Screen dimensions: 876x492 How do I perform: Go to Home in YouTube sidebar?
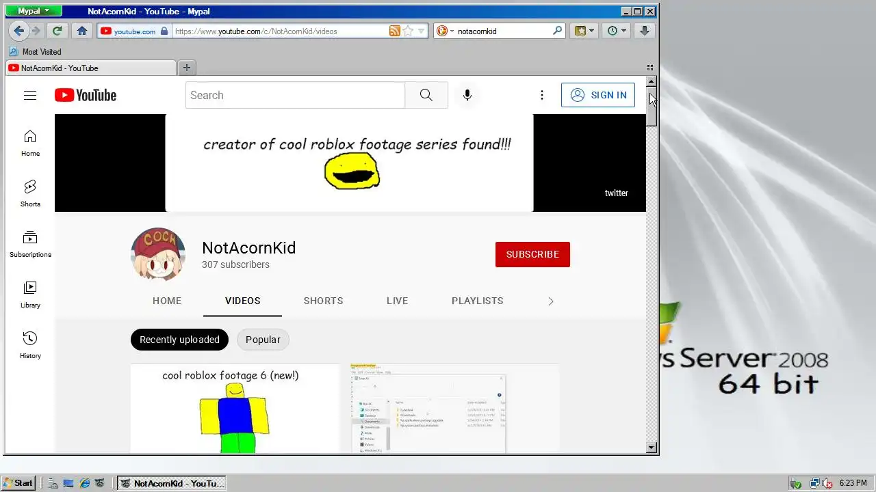tap(30, 143)
